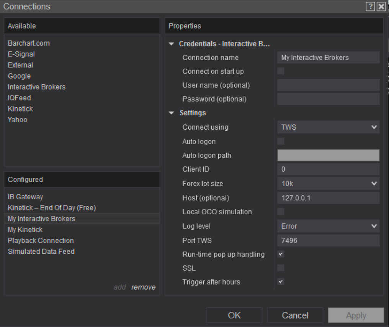
Task: Collapse the Credentials section triangle
Action: coord(171,44)
